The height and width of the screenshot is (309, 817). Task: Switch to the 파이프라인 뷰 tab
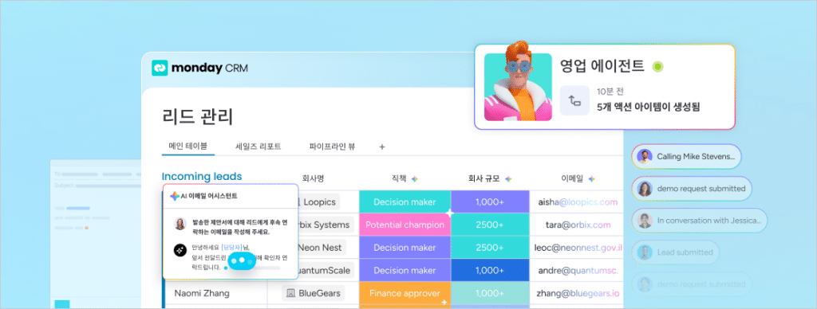(332, 147)
